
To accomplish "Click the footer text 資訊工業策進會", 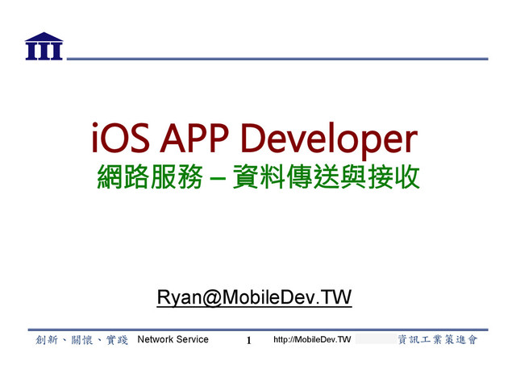I will point(438,339).
